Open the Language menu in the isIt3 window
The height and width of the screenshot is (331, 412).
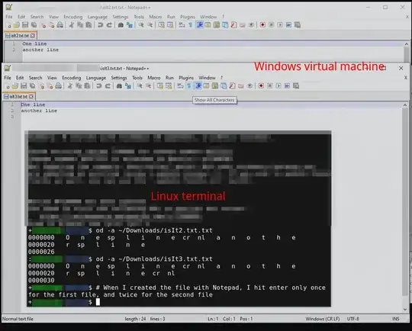pyautogui.click(x=96, y=78)
